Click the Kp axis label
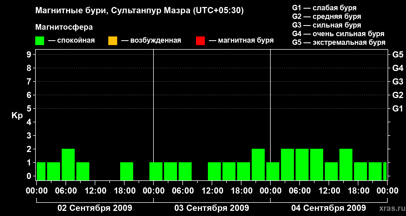 click(x=17, y=116)
